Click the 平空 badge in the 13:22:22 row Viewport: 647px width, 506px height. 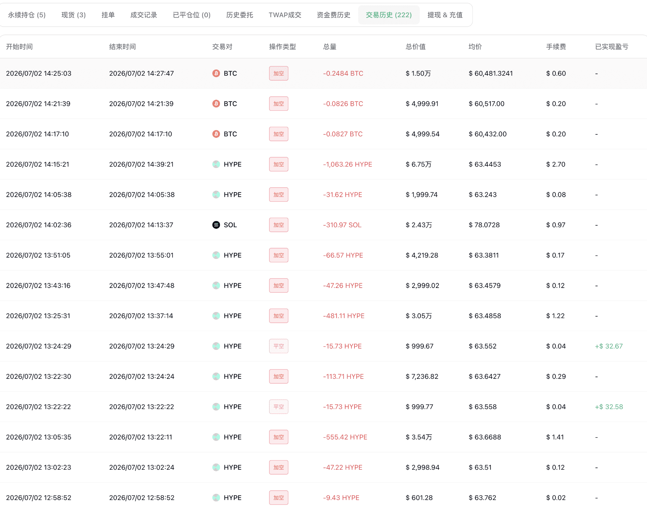coord(279,407)
